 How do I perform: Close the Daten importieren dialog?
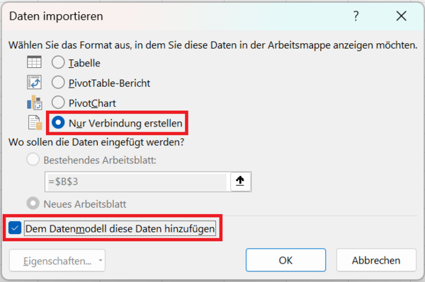tap(401, 16)
